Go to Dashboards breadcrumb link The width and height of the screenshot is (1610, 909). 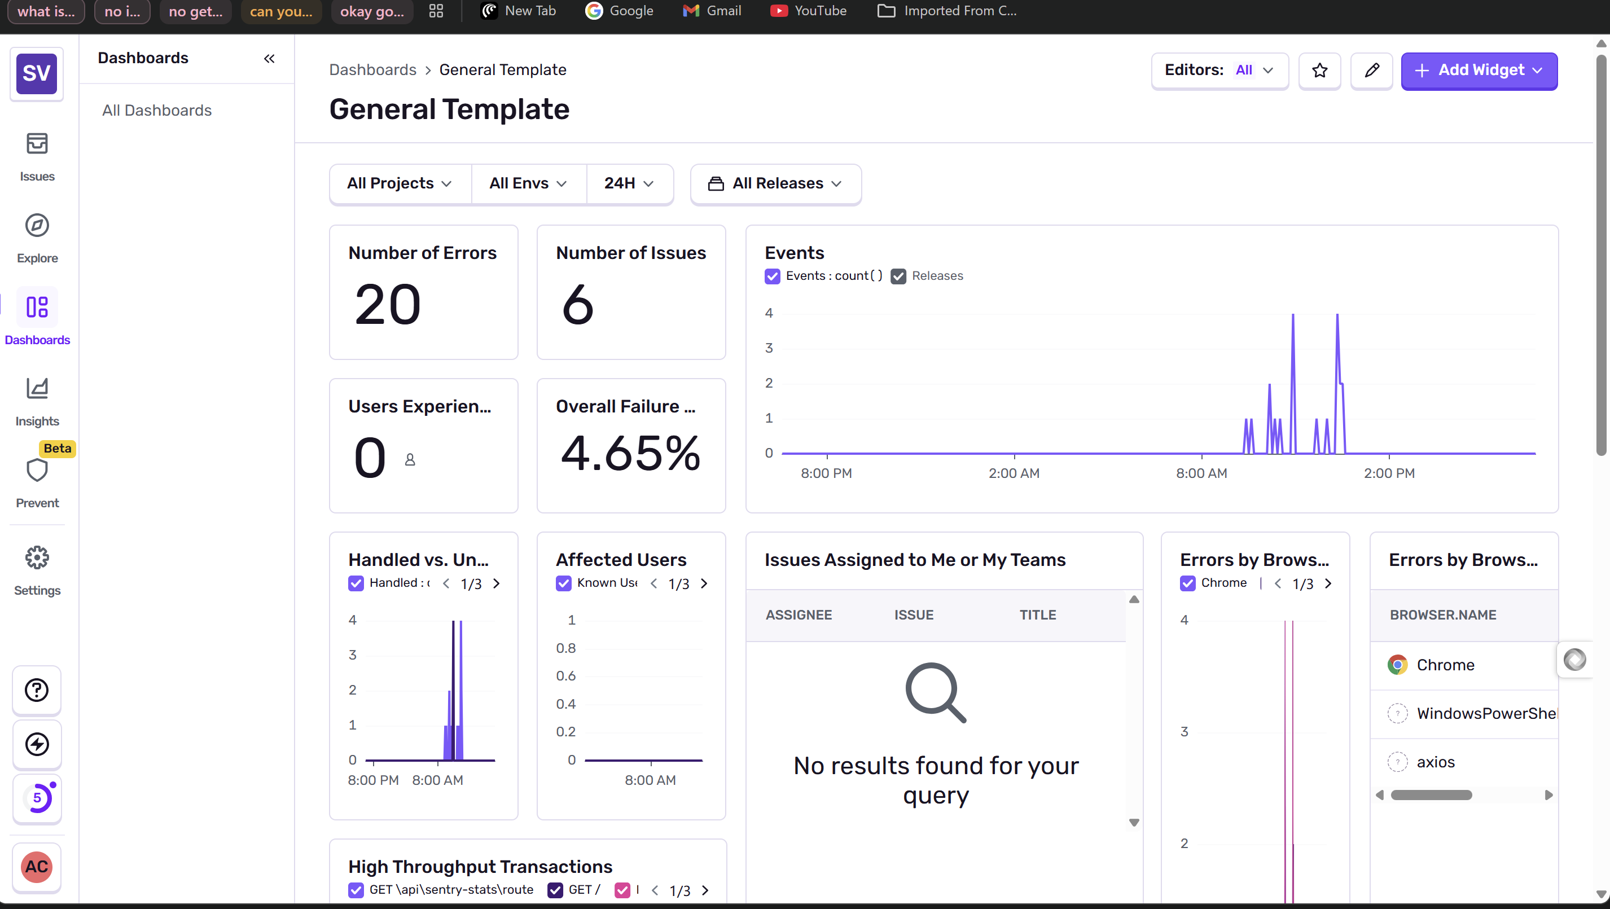point(372,70)
